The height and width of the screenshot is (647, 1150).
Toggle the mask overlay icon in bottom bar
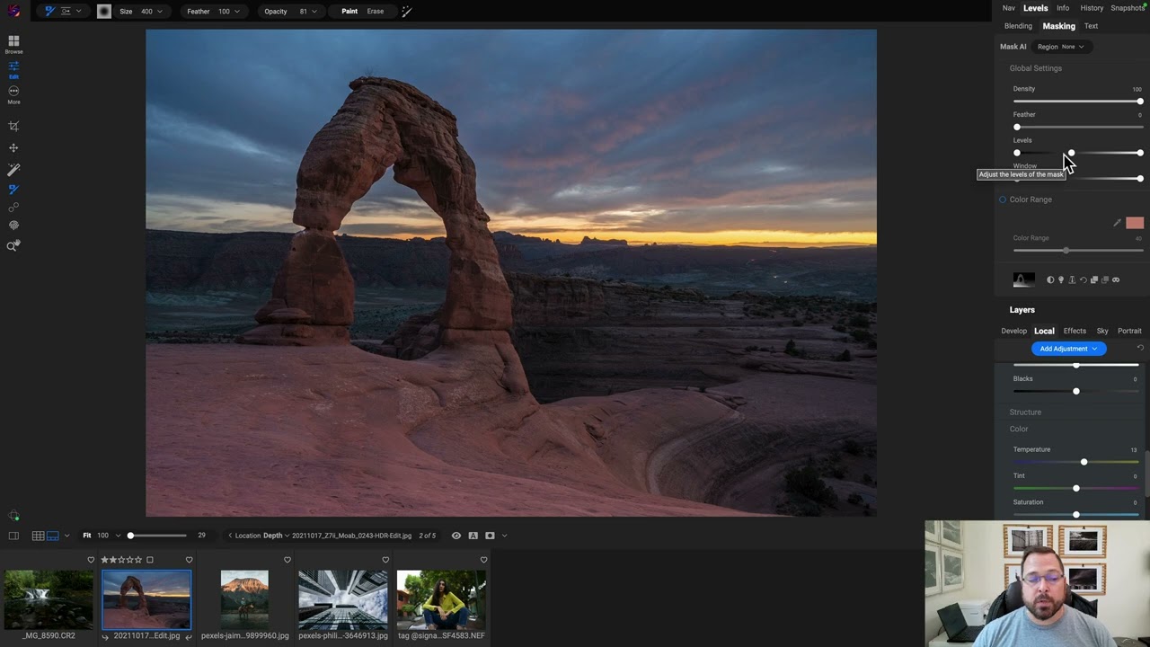coord(490,536)
